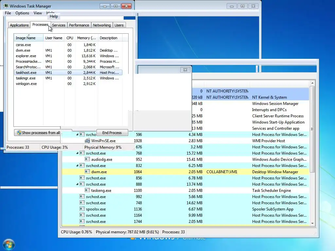Select the WmiPrvSE.exe process icon

(87, 141)
